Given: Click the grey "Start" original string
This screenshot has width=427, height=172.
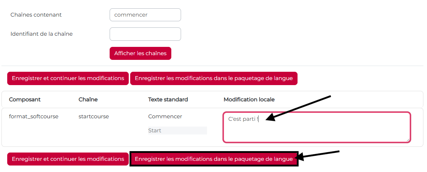Looking at the screenshot, I should pos(155,131).
